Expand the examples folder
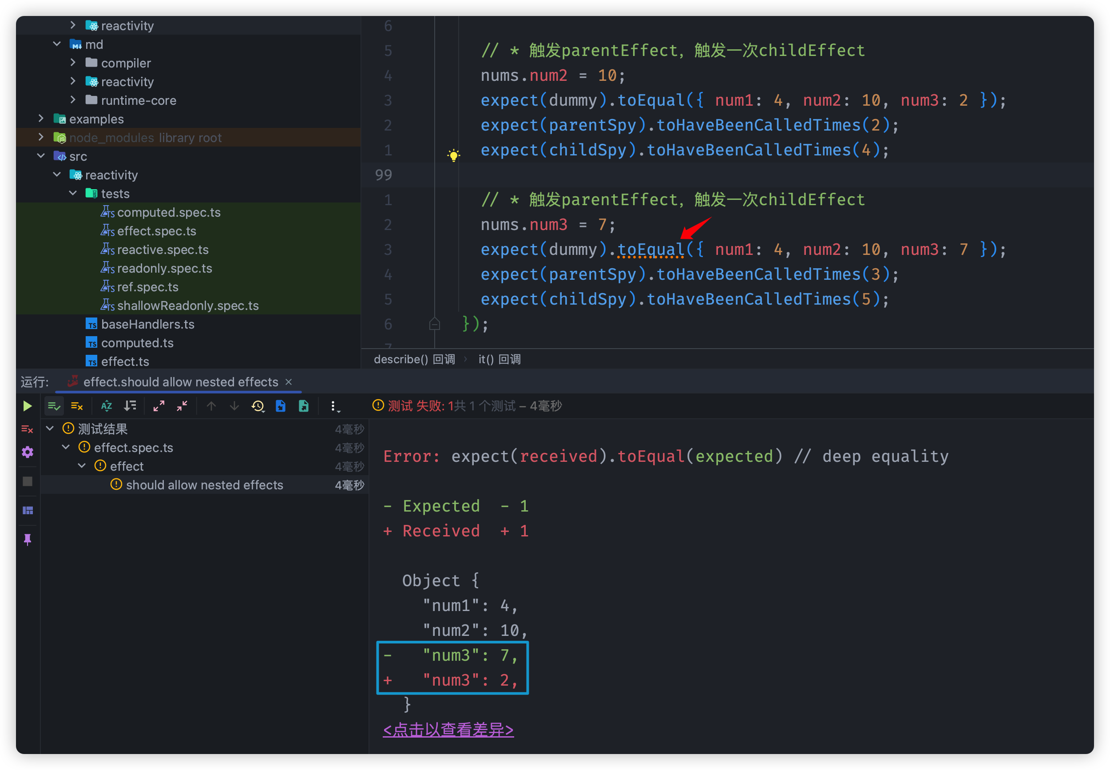 pyautogui.click(x=41, y=118)
